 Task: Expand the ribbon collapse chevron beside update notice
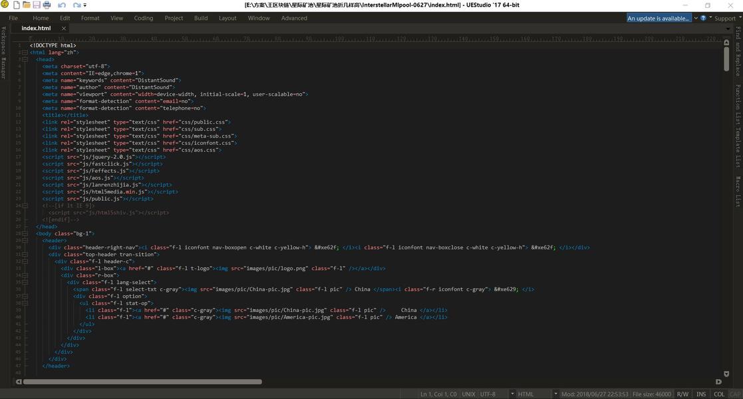696,18
